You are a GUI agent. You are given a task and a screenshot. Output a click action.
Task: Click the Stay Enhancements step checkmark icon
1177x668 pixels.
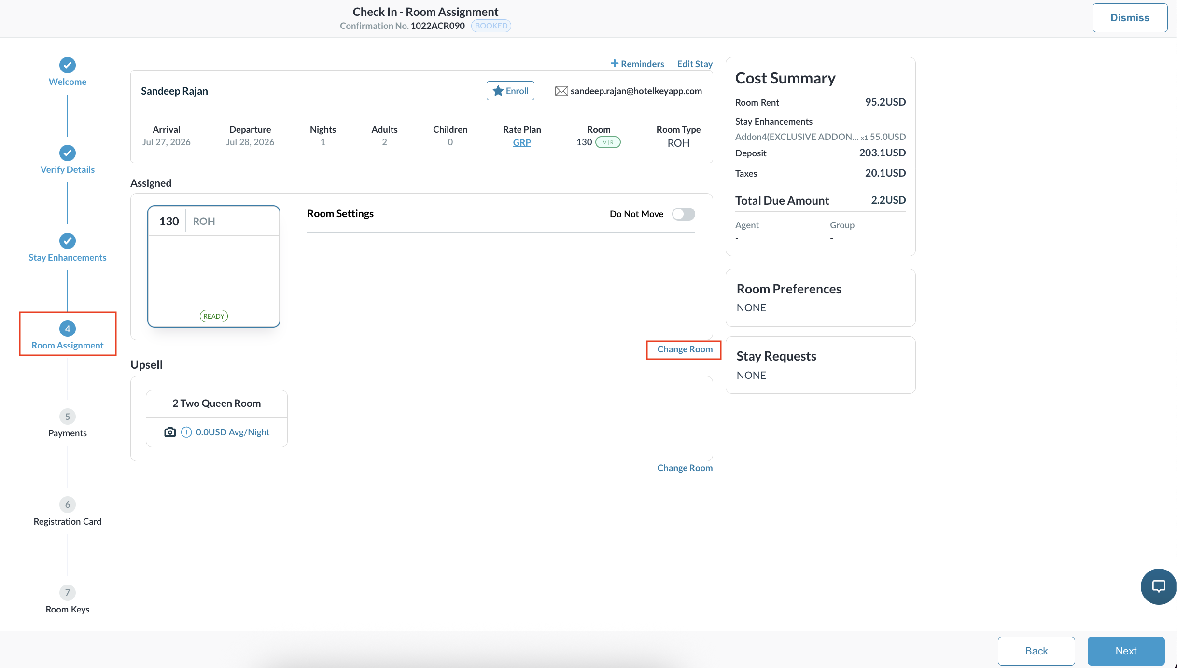coord(68,241)
